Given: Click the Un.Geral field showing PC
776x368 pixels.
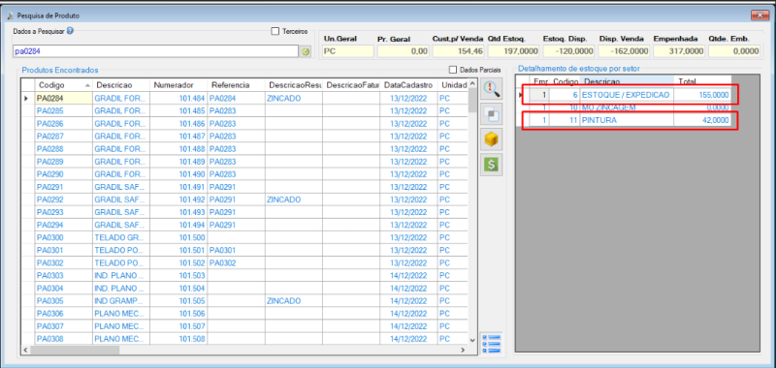Looking at the screenshot, I should 348,51.
